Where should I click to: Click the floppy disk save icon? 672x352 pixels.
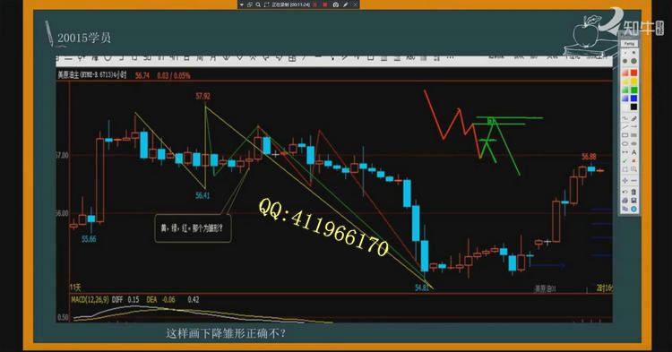633,201
